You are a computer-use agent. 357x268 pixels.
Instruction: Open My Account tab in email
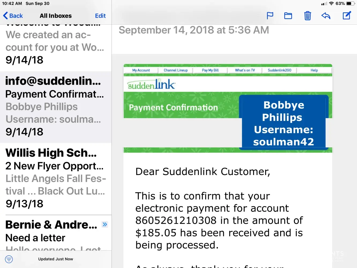click(x=141, y=70)
